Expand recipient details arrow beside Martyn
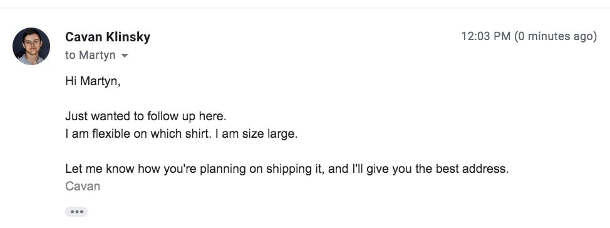Image resolution: width=610 pixels, height=228 pixels. click(124, 56)
